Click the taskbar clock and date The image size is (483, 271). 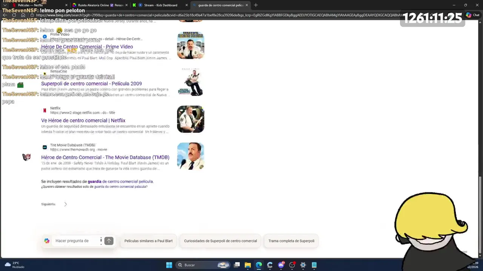click(x=473, y=265)
